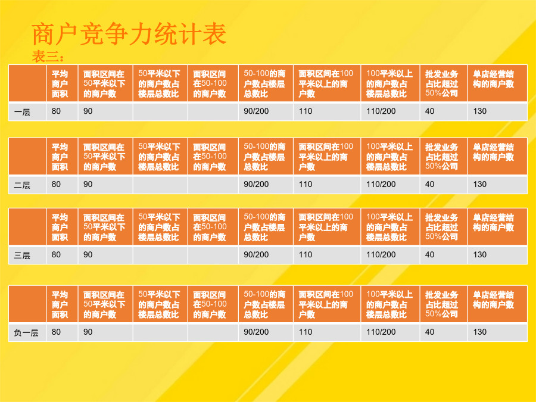The height and width of the screenshot is (402, 536).
Task: Select the 表三: subtitle text
Action: [48, 57]
